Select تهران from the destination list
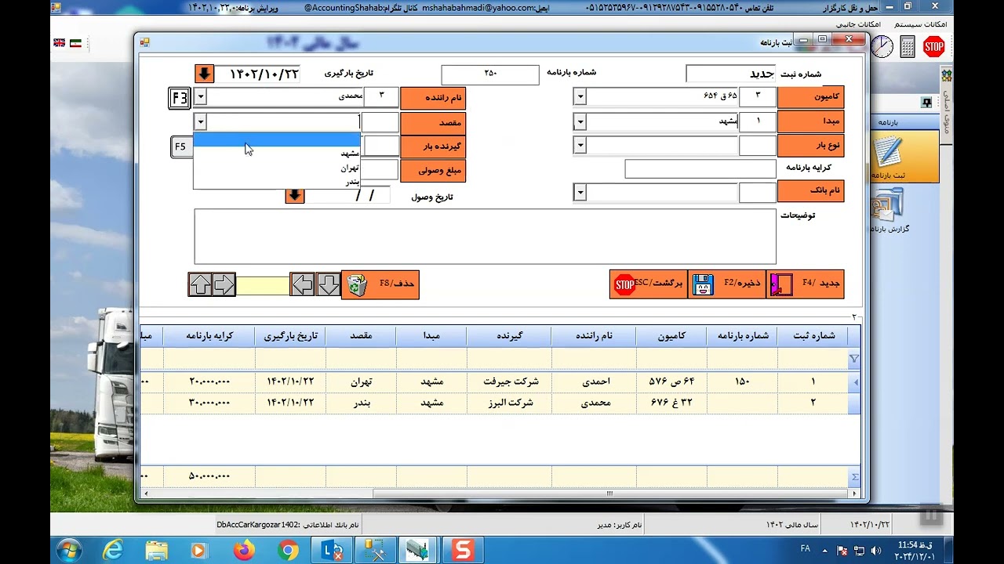Viewport: 1004px width, 564px height. click(x=277, y=168)
